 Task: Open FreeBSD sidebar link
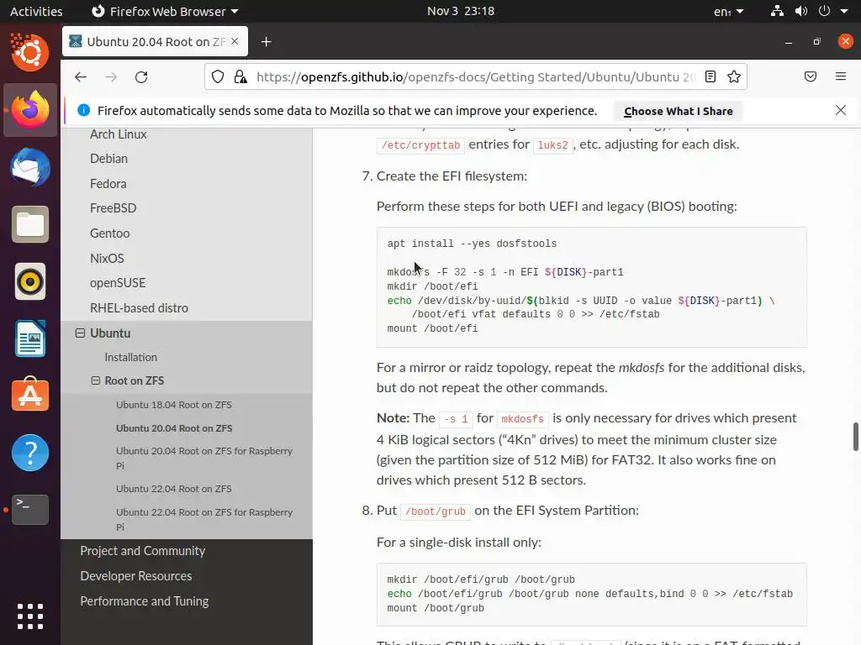tap(114, 208)
